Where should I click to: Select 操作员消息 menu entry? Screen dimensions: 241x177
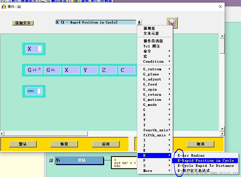pyautogui.click(x=155, y=41)
